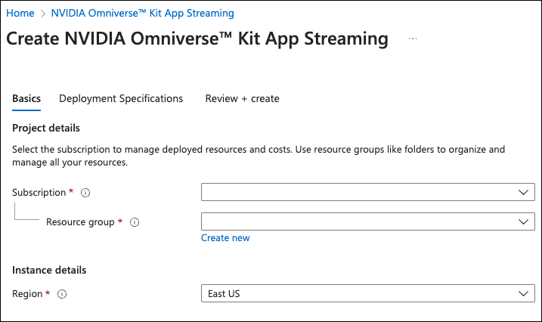
Task: Click the Create NVIDIA Omniverse page title
Action: (197, 39)
